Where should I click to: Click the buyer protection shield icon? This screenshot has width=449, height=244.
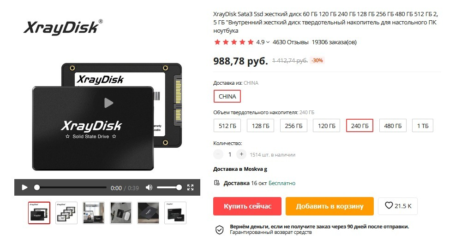[220, 230]
